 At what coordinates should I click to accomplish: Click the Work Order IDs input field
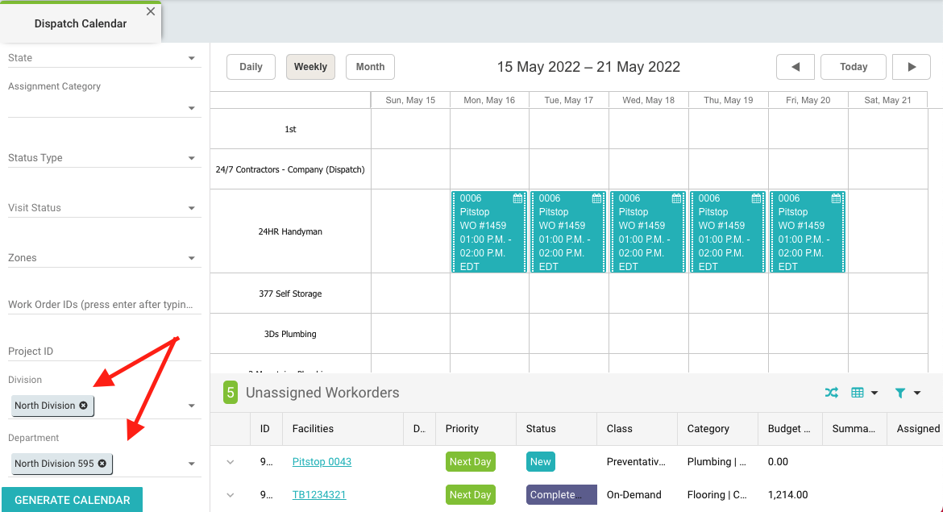[x=101, y=305]
